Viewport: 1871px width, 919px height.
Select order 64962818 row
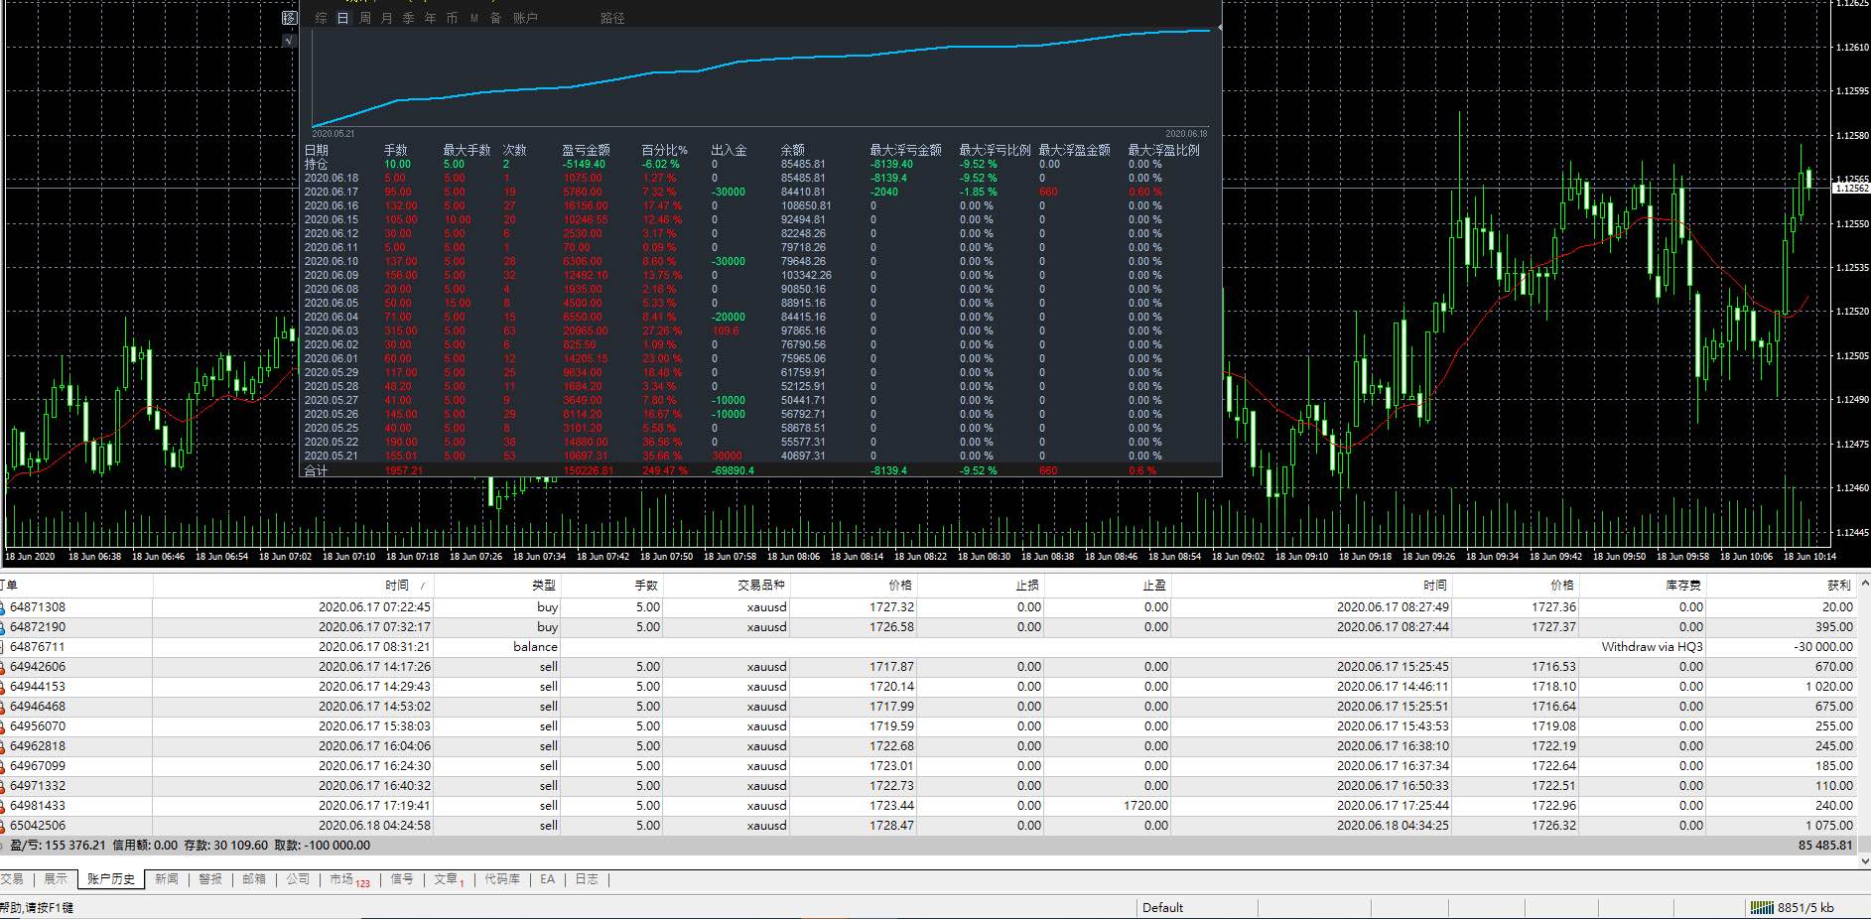point(928,745)
